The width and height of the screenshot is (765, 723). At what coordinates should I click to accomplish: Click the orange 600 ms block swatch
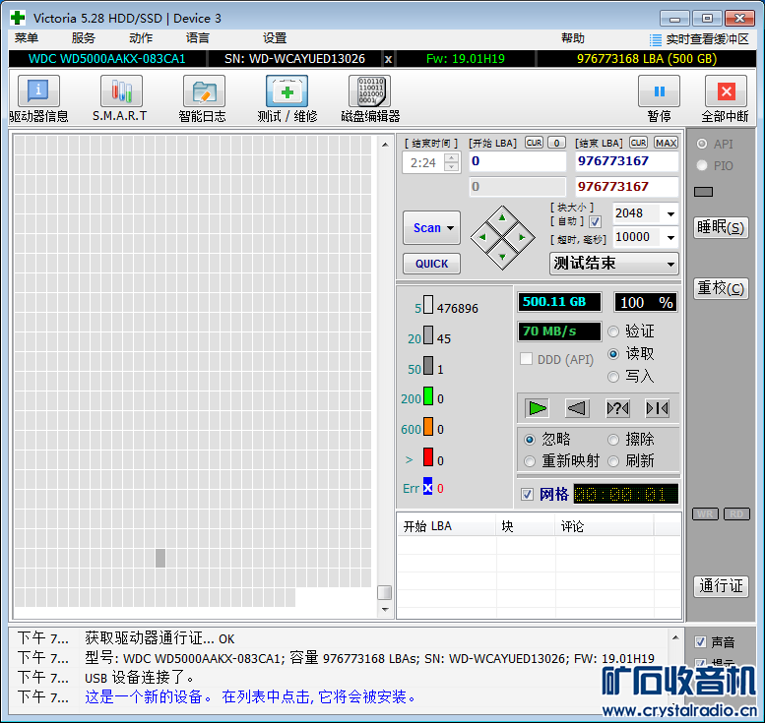(428, 426)
